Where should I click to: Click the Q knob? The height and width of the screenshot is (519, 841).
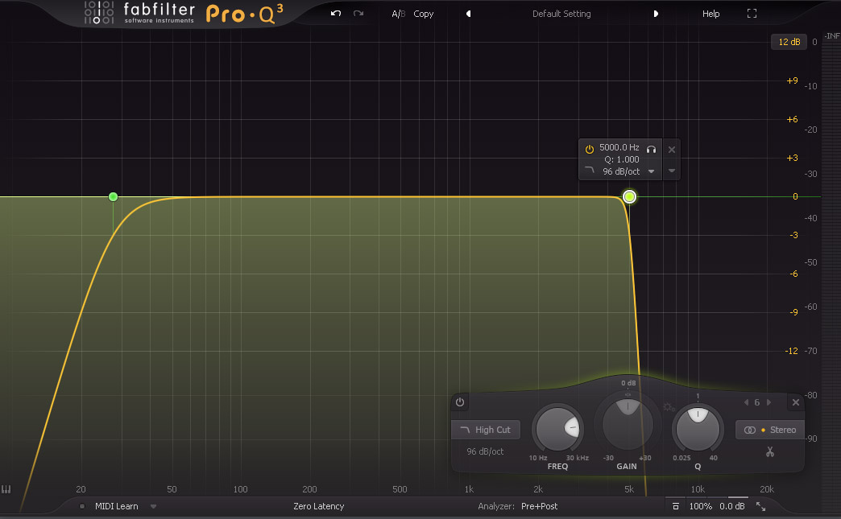point(698,429)
